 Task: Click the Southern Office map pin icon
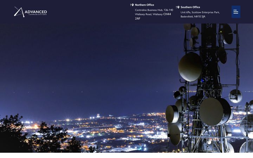click(x=178, y=7)
